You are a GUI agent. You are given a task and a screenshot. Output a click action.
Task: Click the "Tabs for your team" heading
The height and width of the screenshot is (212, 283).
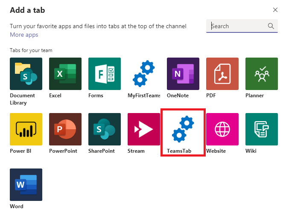click(31, 50)
